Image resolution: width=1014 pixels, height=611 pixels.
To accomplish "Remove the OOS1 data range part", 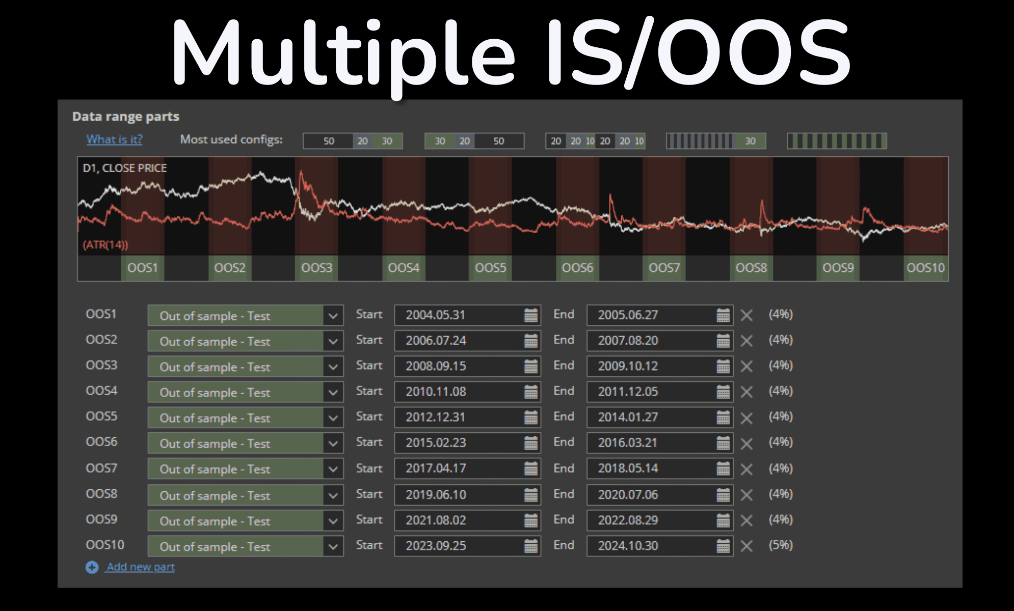I will click(746, 316).
